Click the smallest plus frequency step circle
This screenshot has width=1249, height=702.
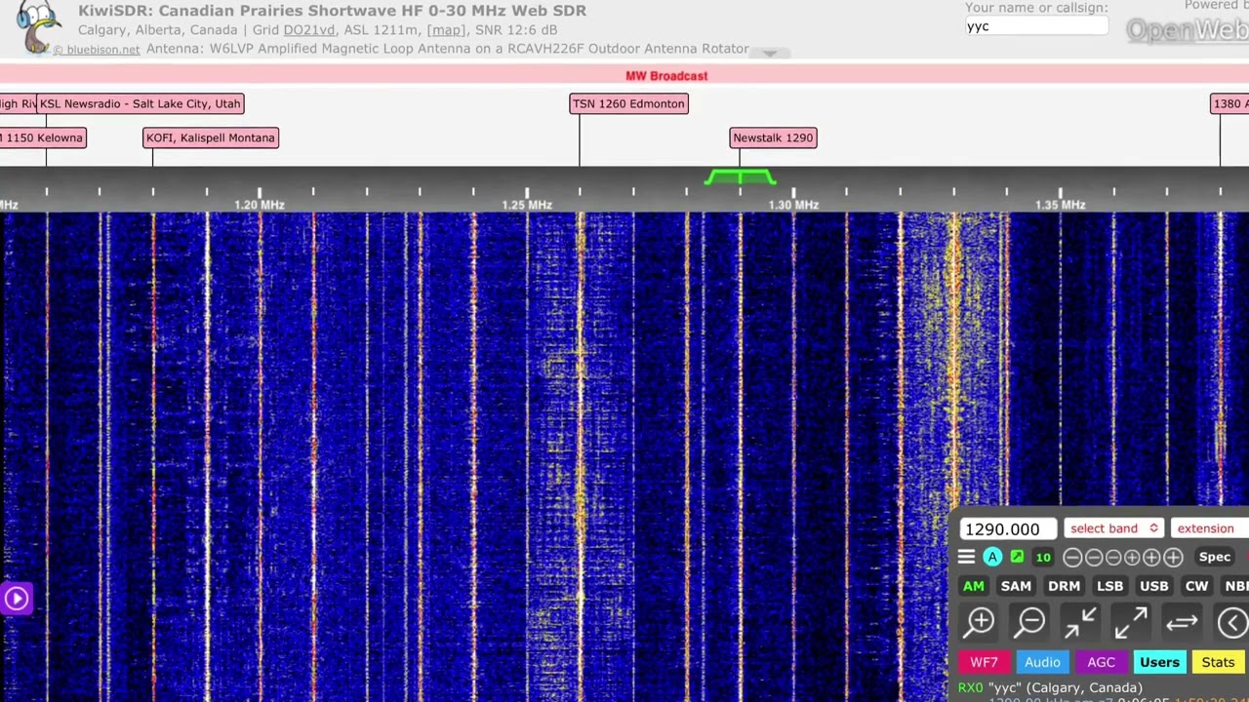point(1132,558)
